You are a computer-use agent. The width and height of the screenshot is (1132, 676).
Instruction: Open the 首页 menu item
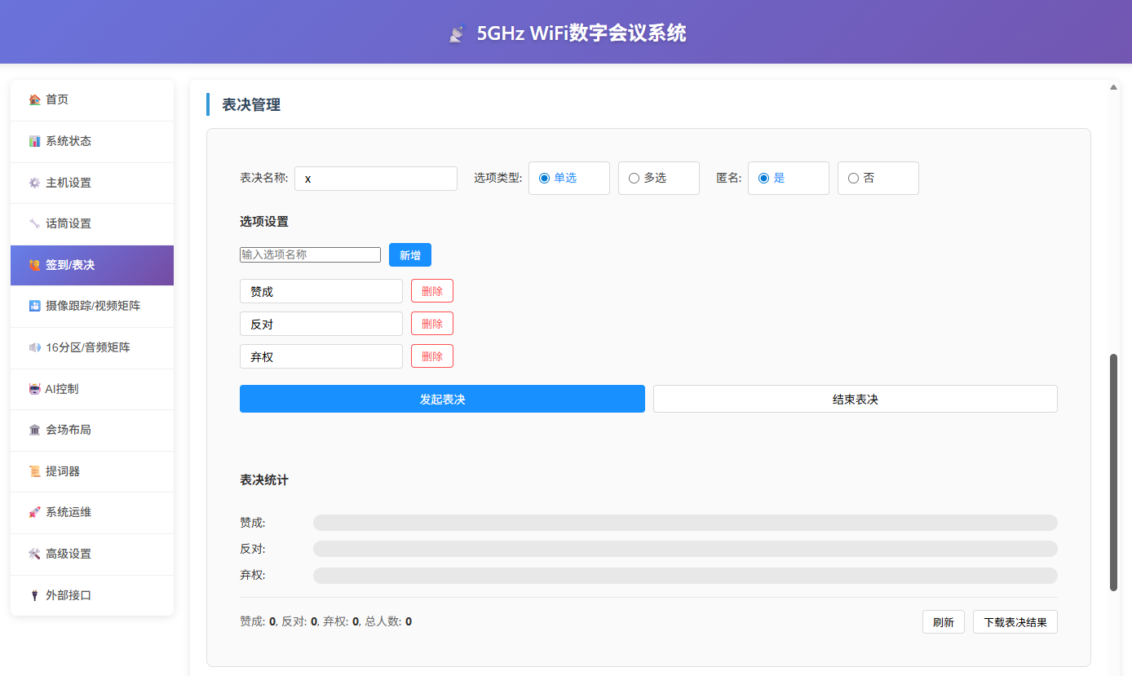coord(92,99)
